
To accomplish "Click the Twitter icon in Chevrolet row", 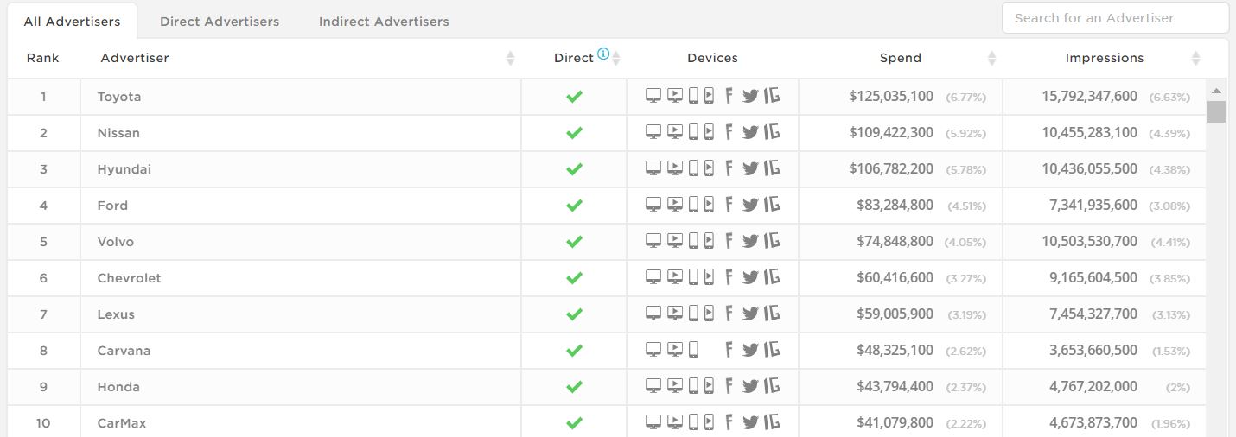I will (x=749, y=277).
